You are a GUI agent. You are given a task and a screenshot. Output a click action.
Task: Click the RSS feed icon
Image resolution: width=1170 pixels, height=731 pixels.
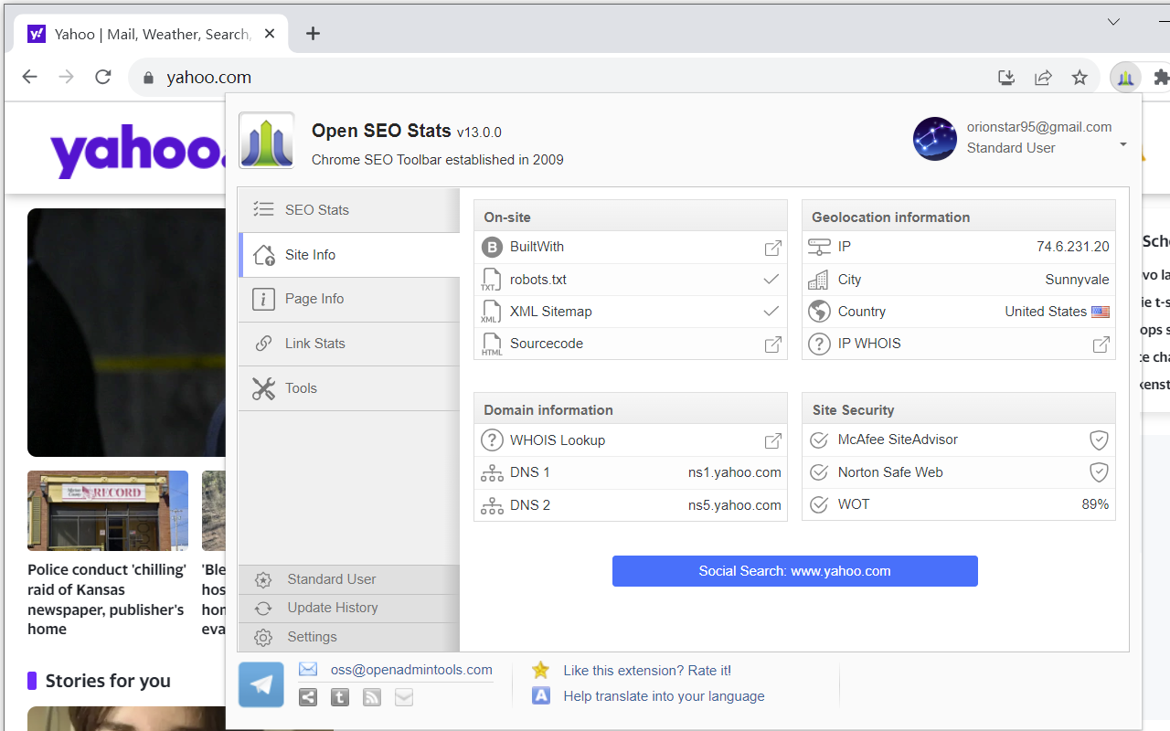pos(371,697)
